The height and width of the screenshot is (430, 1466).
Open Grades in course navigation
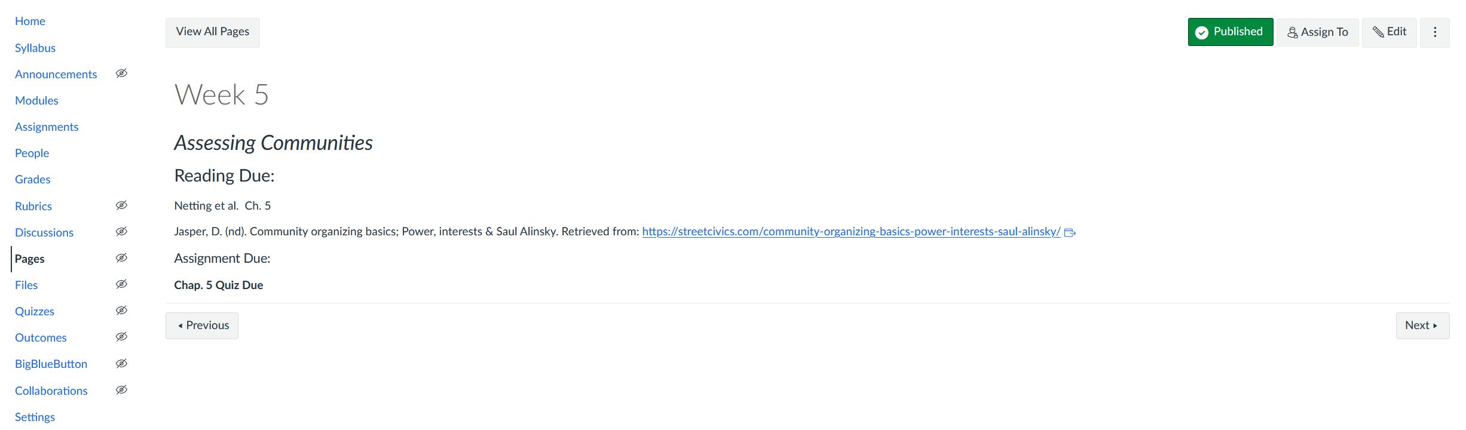click(x=33, y=179)
